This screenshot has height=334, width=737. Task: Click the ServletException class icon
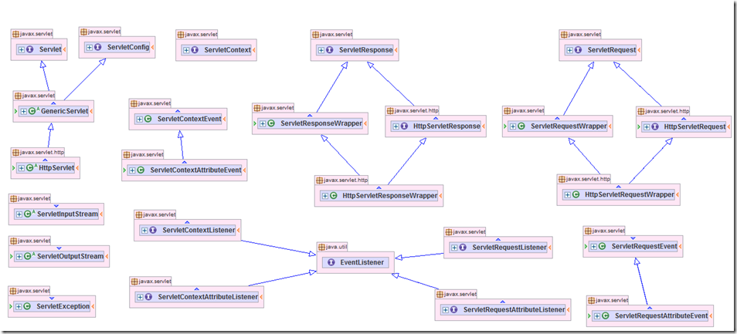click(x=27, y=306)
